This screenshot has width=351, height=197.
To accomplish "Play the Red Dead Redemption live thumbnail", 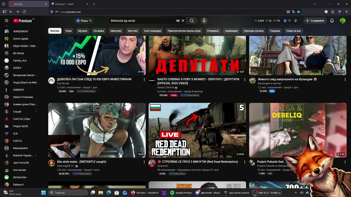I will click(197, 130).
